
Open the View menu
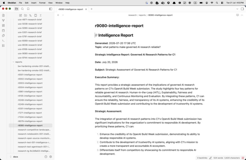pyautogui.click(x=50, y=3)
